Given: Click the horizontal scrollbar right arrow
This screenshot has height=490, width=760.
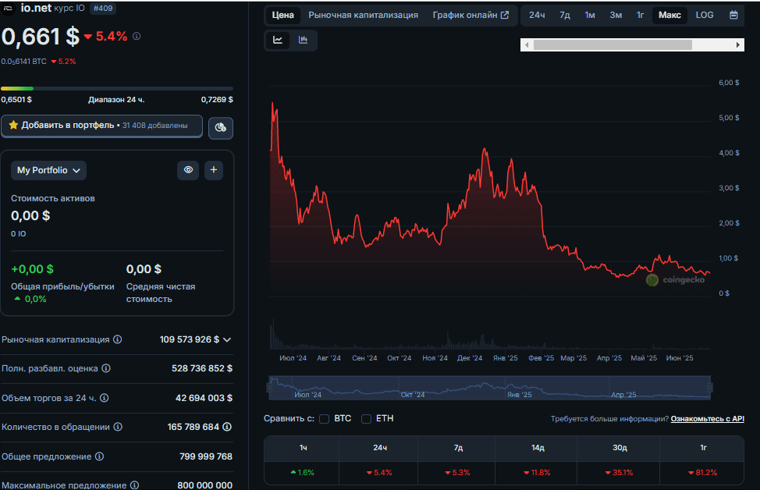Looking at the screenshot, I should click(738, 45).
